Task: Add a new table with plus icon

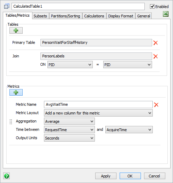Action: tap(16, 31)
